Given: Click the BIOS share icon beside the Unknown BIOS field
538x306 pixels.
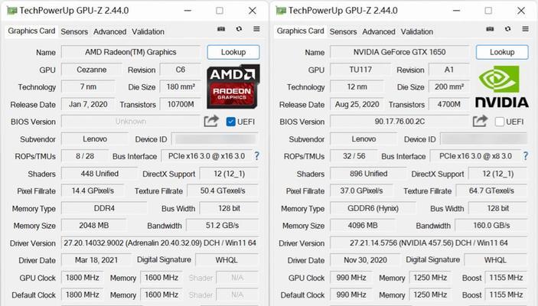Looking at the screenshot, I should 211,121.
